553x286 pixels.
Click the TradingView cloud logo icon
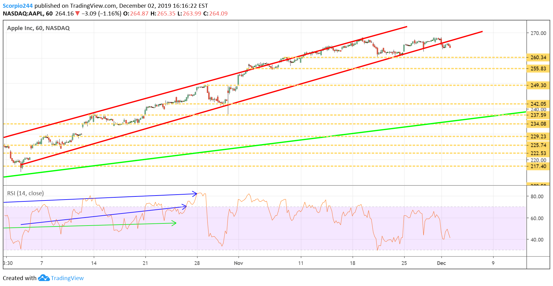point(44,278)
